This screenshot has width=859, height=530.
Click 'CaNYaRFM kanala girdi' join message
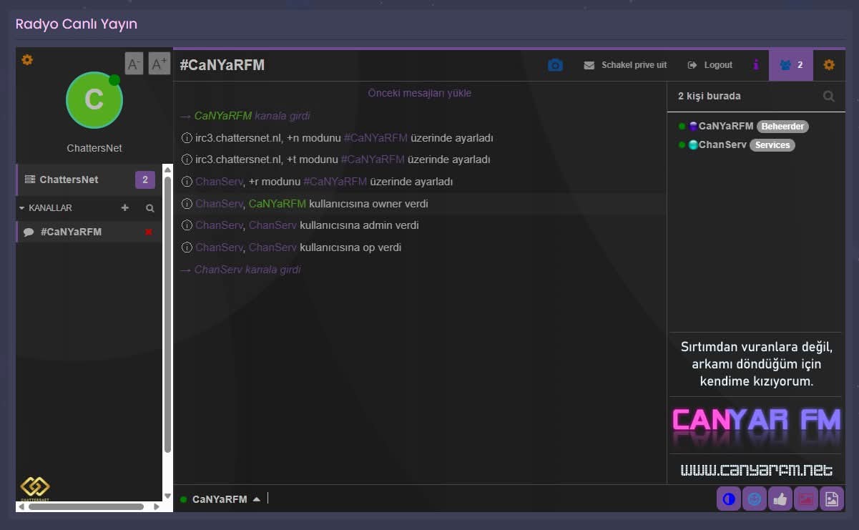[245, 116]
